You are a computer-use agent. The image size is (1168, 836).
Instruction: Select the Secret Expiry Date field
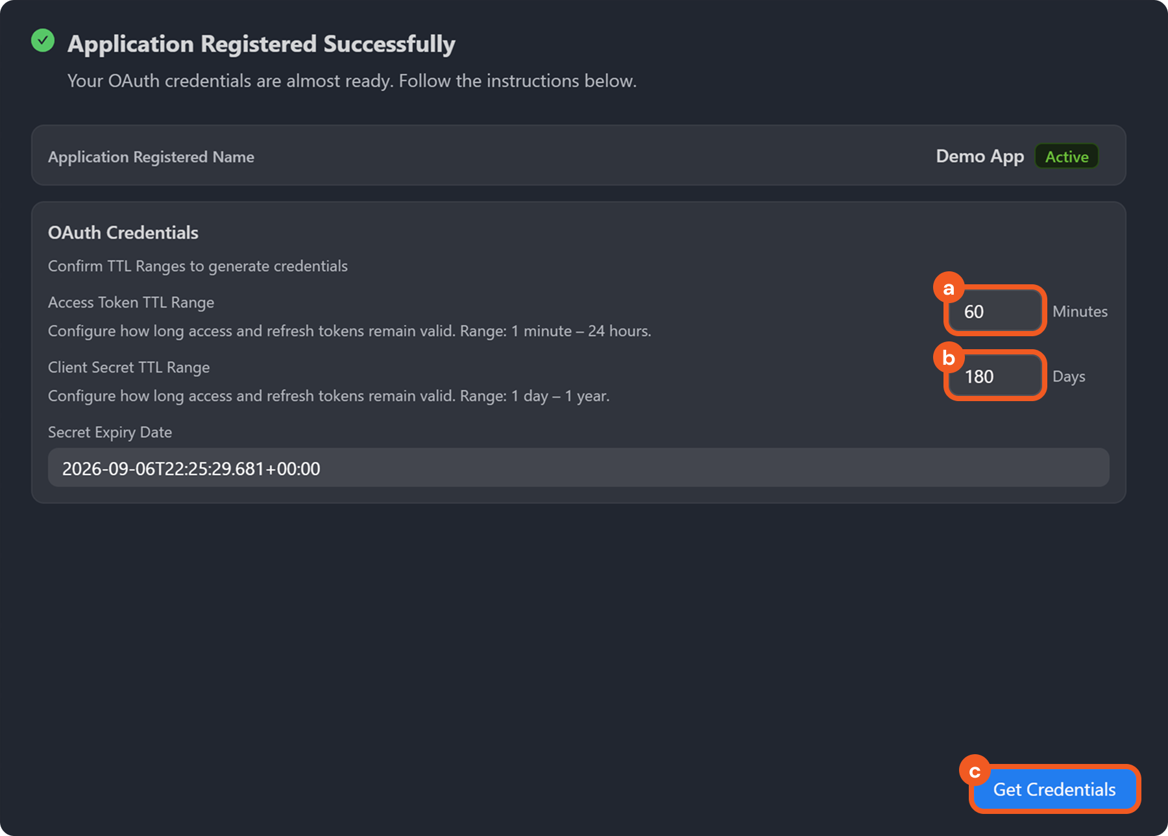[578, 468]
